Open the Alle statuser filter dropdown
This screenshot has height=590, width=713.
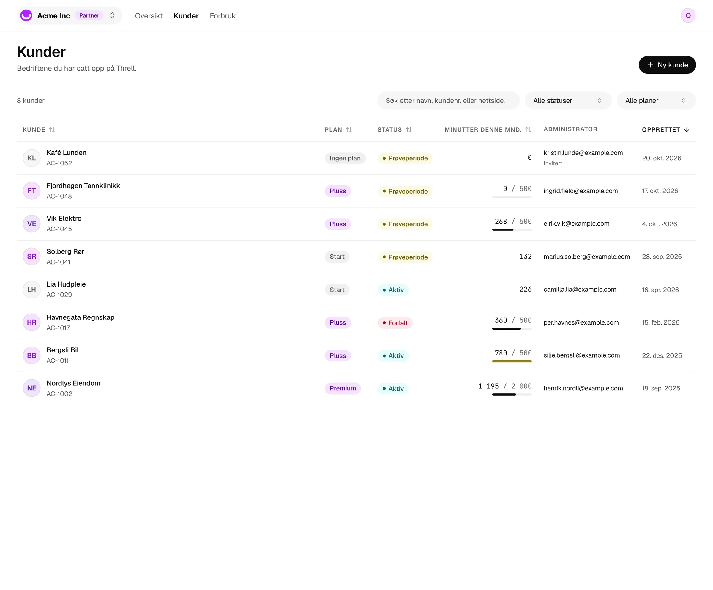[x=568, y=100]
